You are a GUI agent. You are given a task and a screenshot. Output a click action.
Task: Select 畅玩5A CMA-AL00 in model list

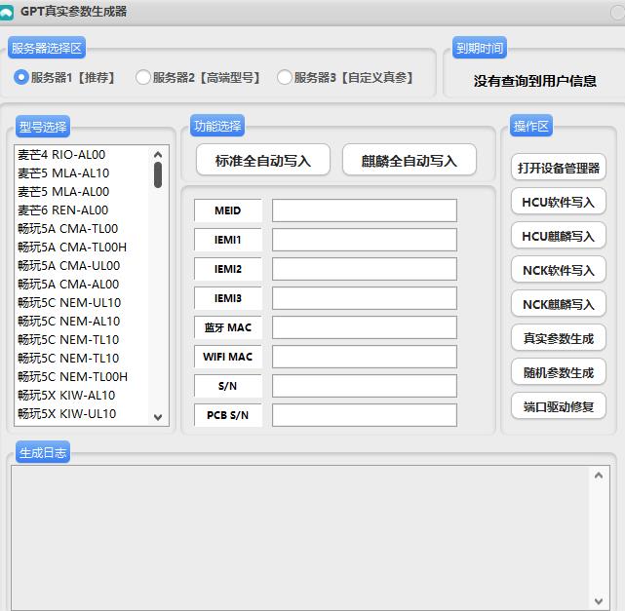tap(81, 284)
